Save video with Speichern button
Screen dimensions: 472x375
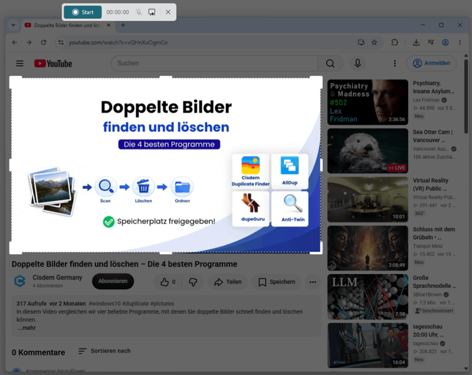click(x=277, y=282)
